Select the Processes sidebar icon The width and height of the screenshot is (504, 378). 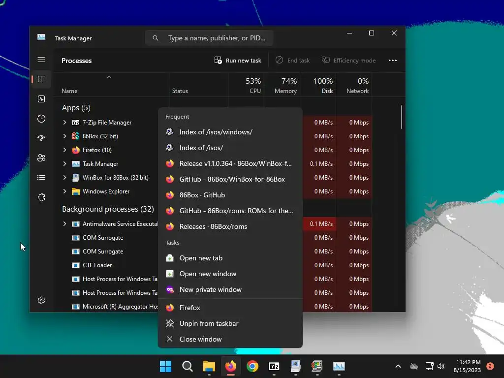pos(41,79)
